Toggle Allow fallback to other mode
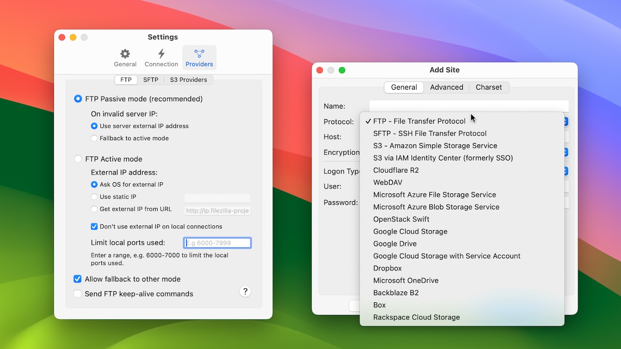The width and height of the screenshot is (621, 349). (x=77, y=279)
